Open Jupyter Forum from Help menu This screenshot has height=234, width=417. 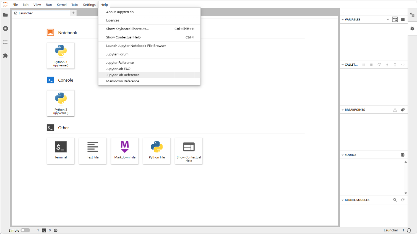click(x=149, y=54)
